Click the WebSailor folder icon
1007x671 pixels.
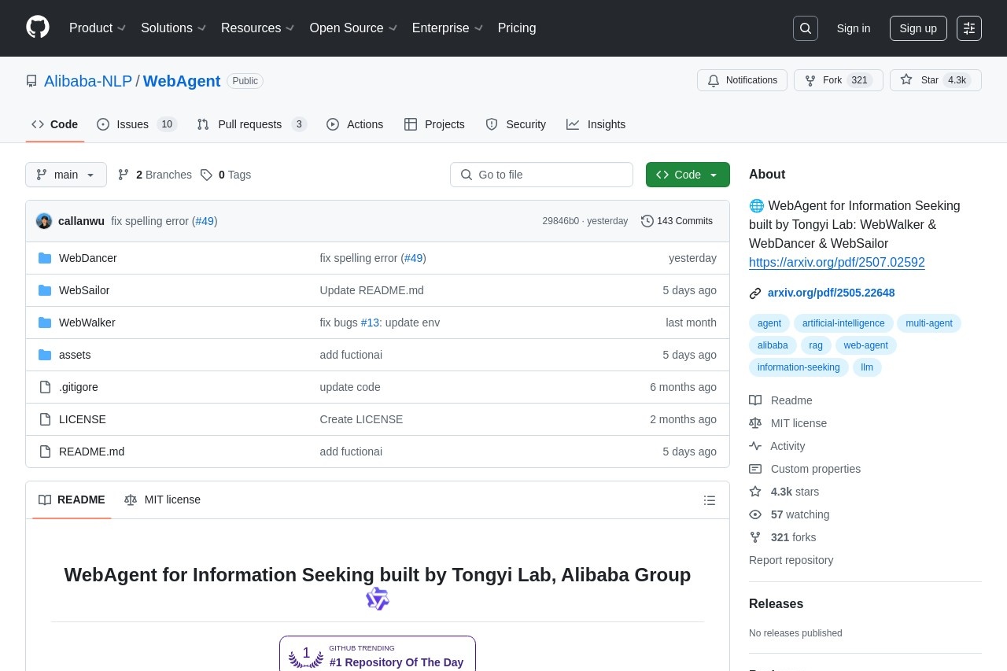tap(45, 290)
